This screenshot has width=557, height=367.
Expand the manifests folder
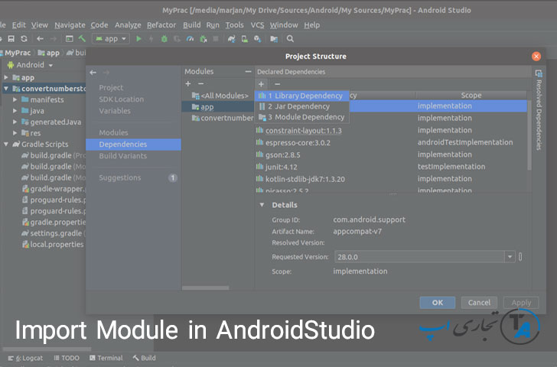(x=15, y=99)
